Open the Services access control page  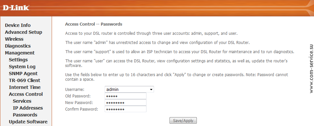22,101
